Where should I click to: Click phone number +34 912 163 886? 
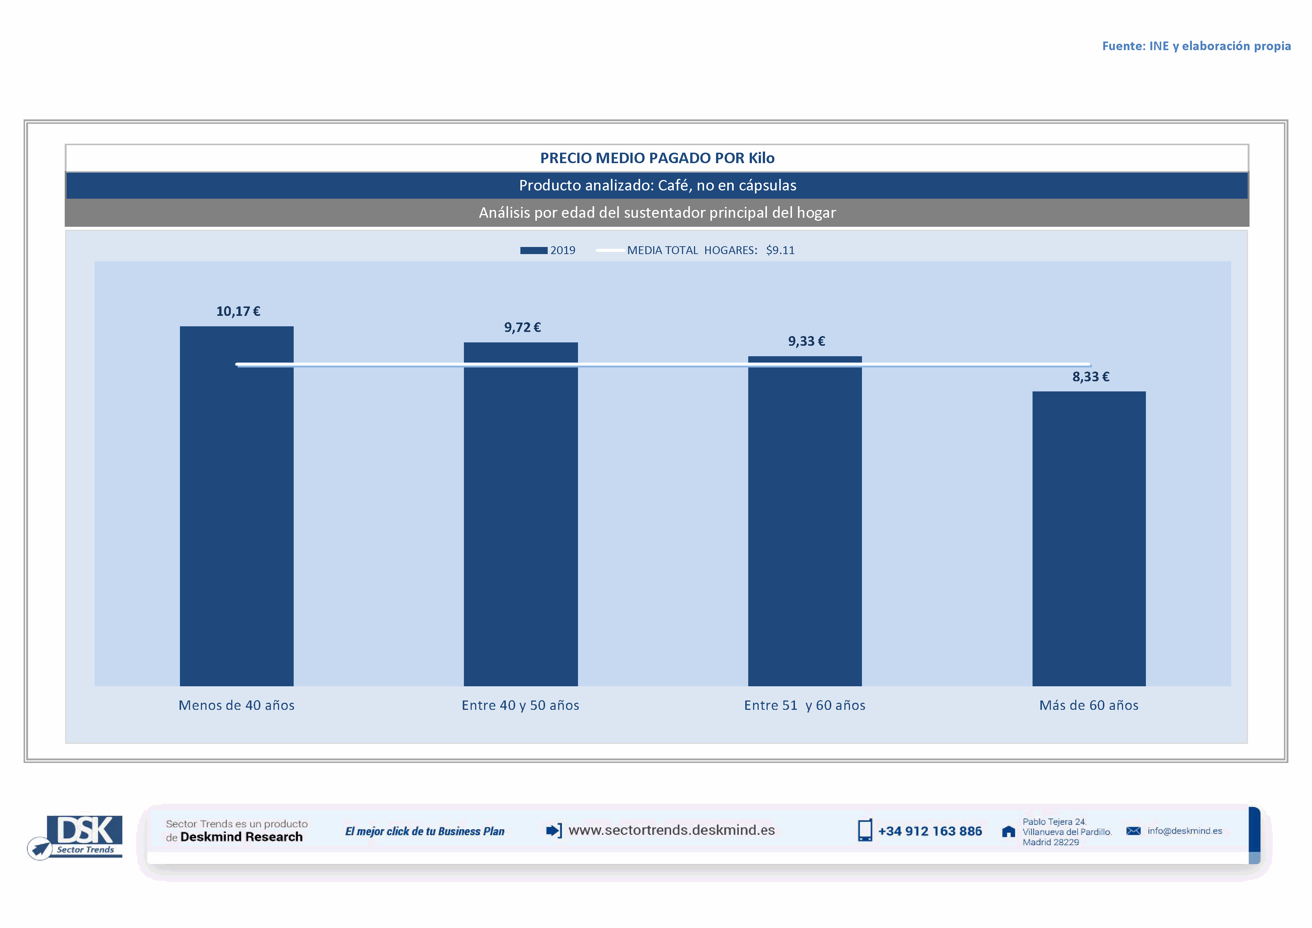[930, 831]
